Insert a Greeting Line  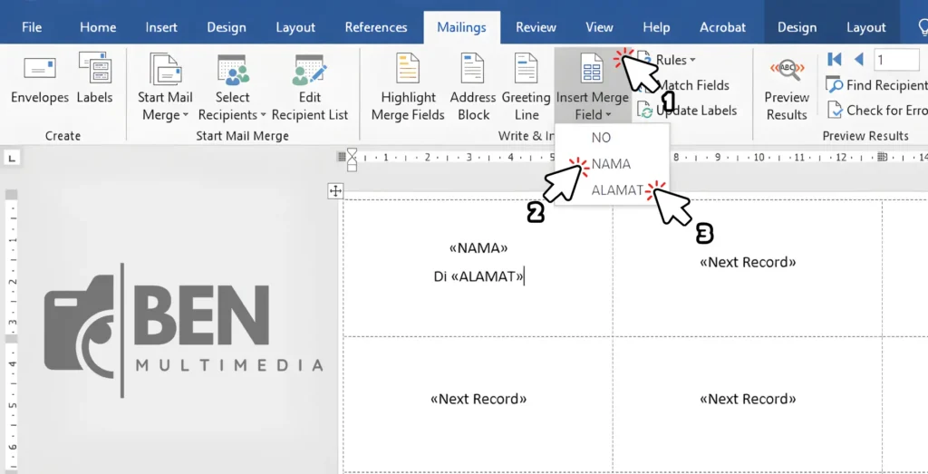coord(526,71)
